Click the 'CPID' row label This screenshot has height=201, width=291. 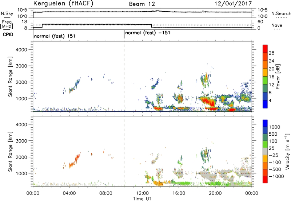(x=8, y=34)
